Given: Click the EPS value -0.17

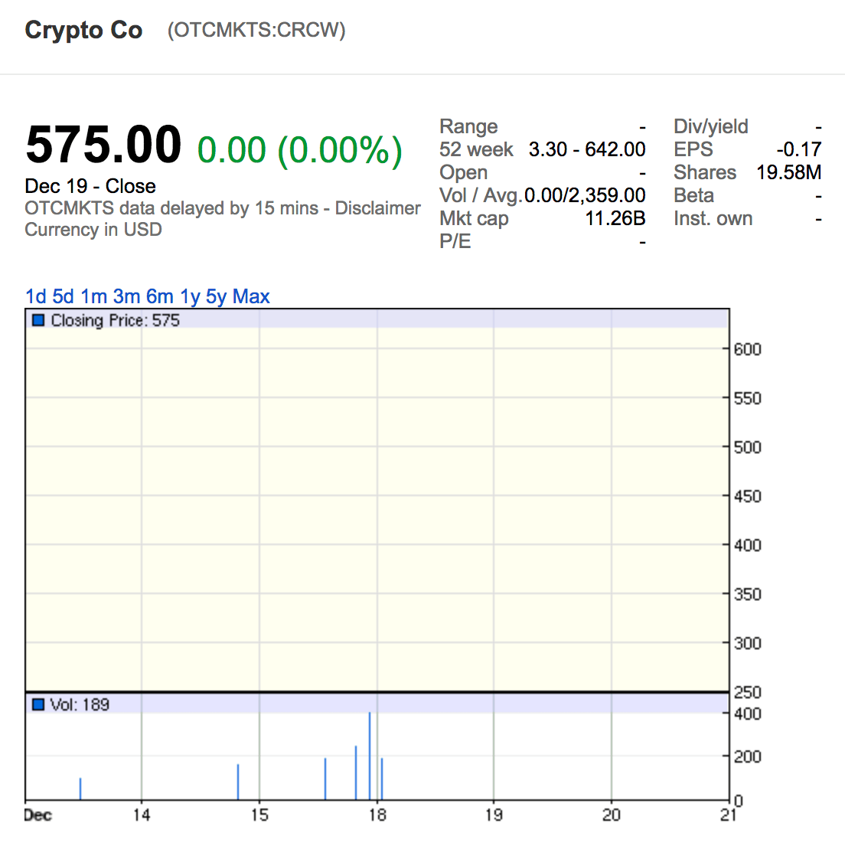Looking at the screenshot, I should [x=799, y=149].
